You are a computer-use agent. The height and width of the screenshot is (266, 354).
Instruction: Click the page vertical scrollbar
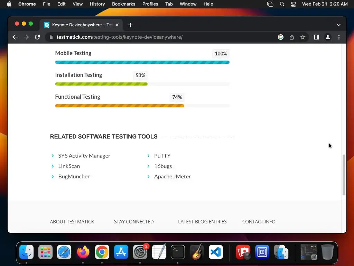point(344,175)
